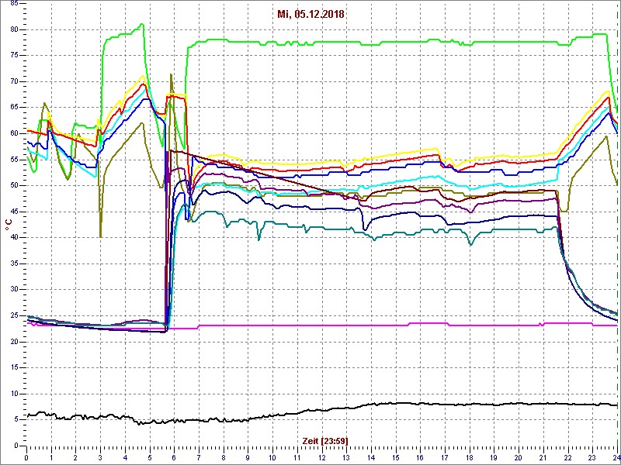The image size is (621, 465).
Task: Click hour 18 label on time axis
Action: [x=470, y=457]
